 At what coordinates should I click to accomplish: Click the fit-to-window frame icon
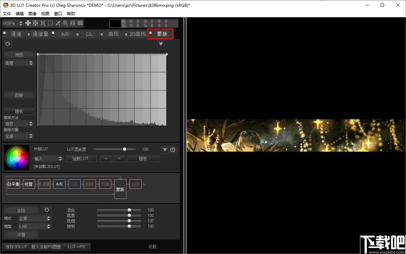[73, 23]
